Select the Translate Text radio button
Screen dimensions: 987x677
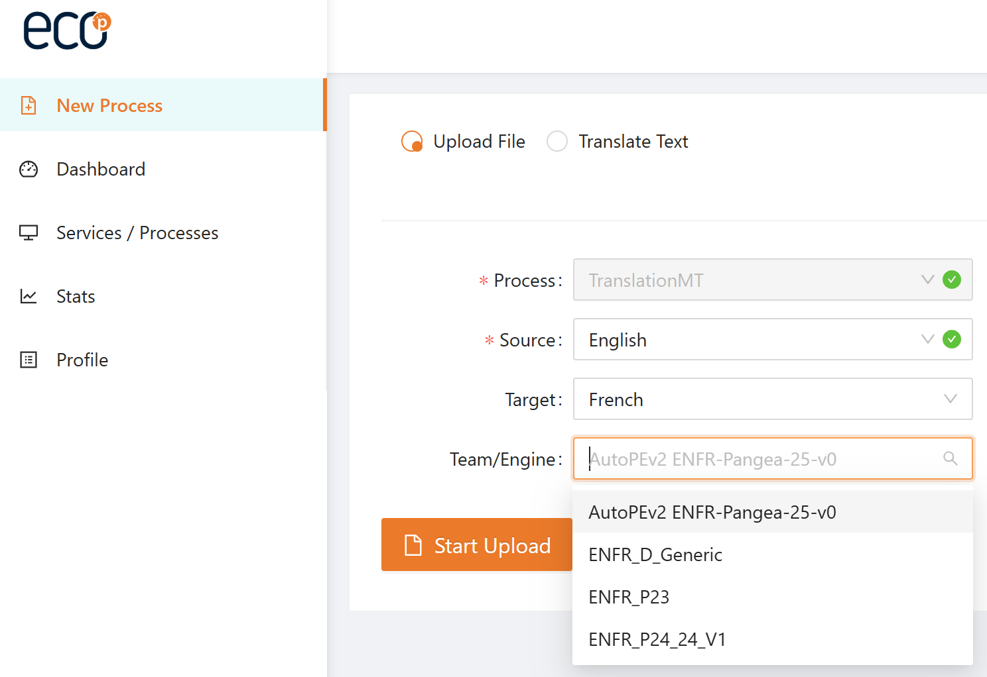click(557, 142)
